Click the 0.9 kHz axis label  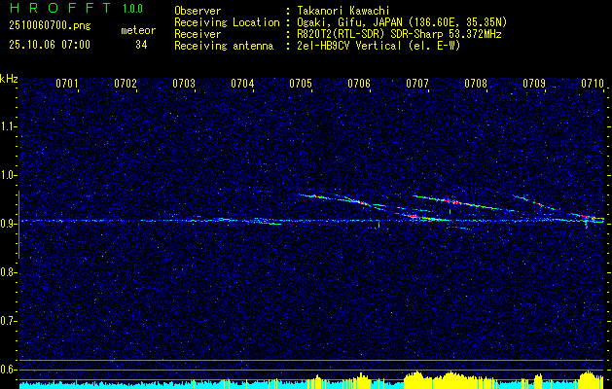click(8, 224)
